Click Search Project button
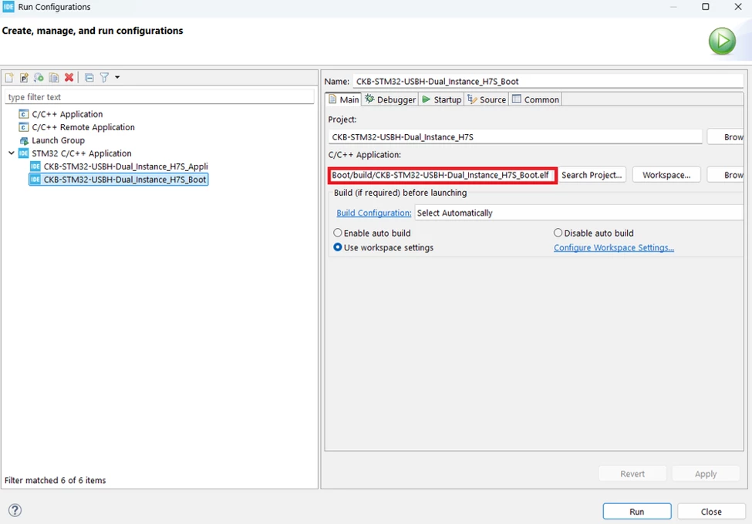Viewport: 752px width, 524px height. coord(592,175)
